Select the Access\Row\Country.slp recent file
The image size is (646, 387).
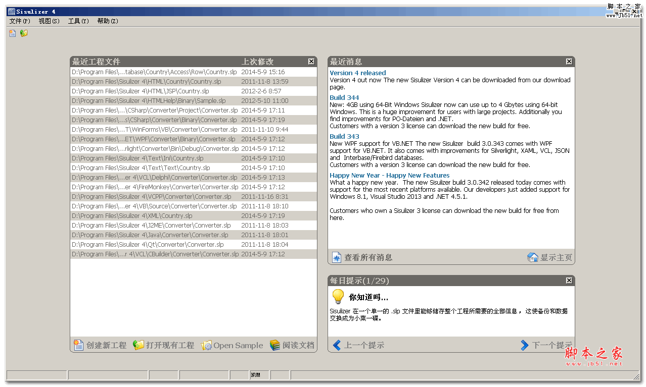click(x=194, y=72)
